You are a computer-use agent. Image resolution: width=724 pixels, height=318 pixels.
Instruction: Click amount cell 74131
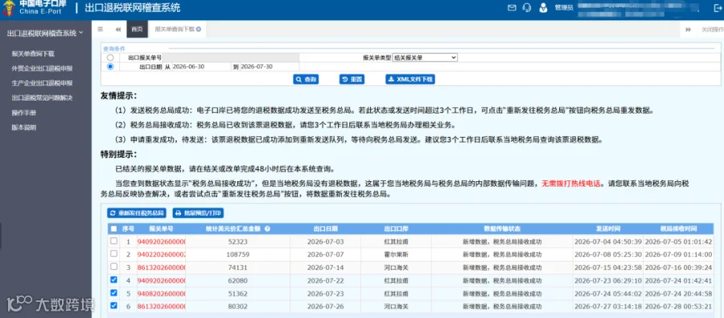[x=238, y=267]
